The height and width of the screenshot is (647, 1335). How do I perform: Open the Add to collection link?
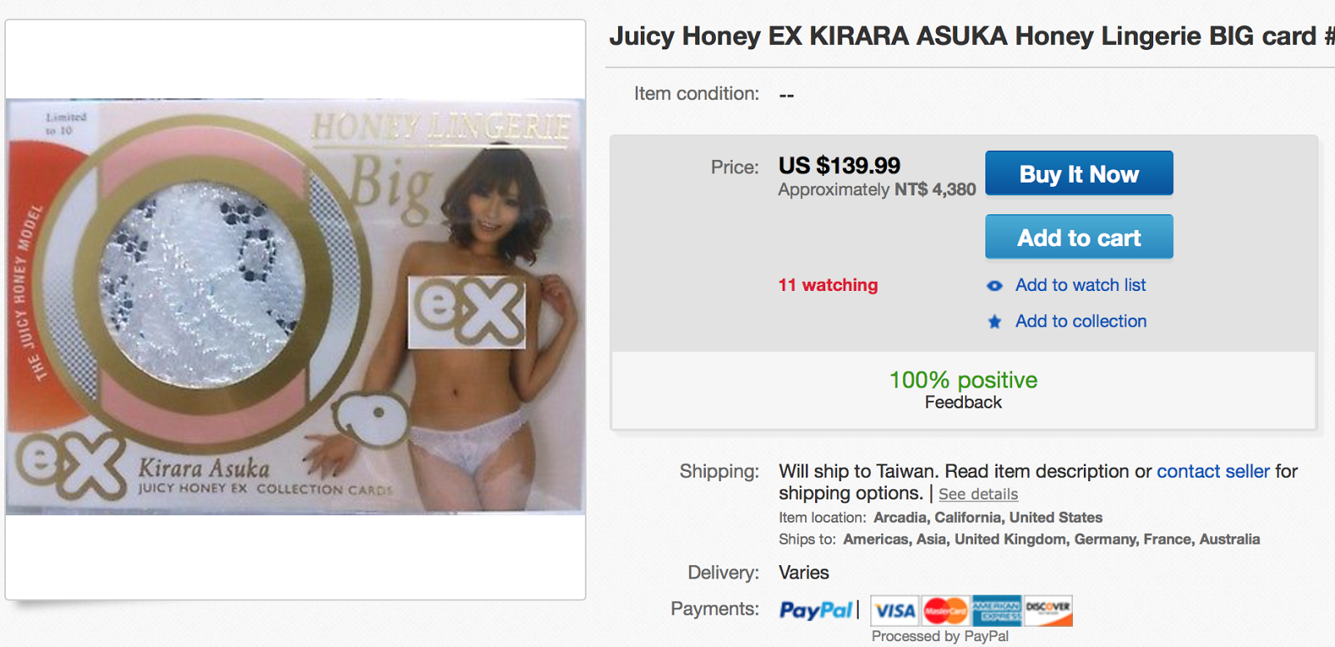click(1081, 321)
